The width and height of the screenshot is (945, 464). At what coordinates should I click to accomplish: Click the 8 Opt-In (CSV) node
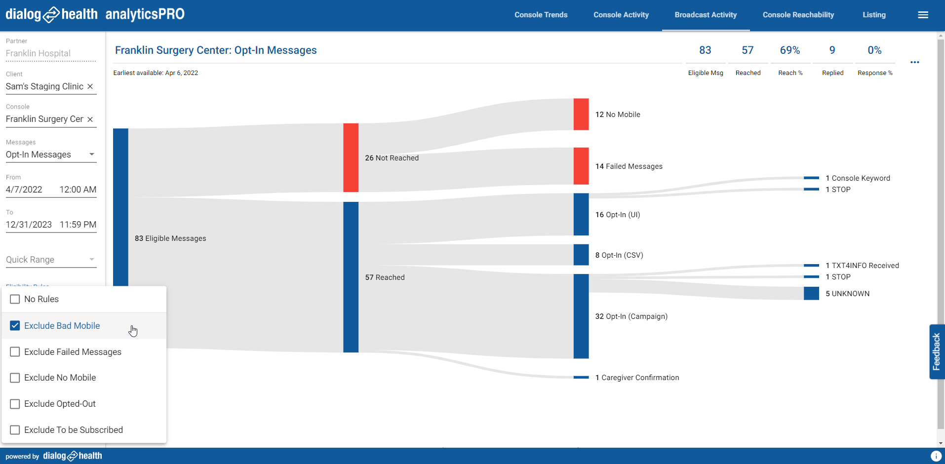point(581,255)
